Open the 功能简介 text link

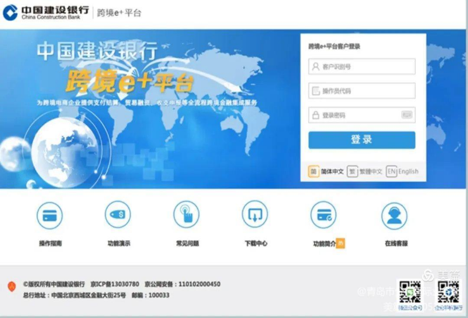[x=324, y=244]
